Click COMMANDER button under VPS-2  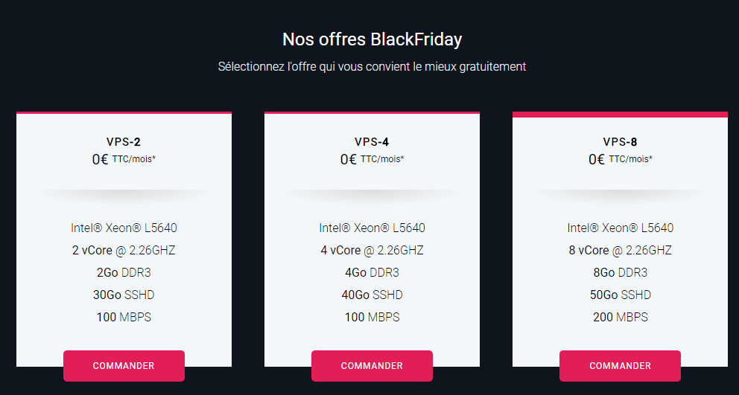124,366
